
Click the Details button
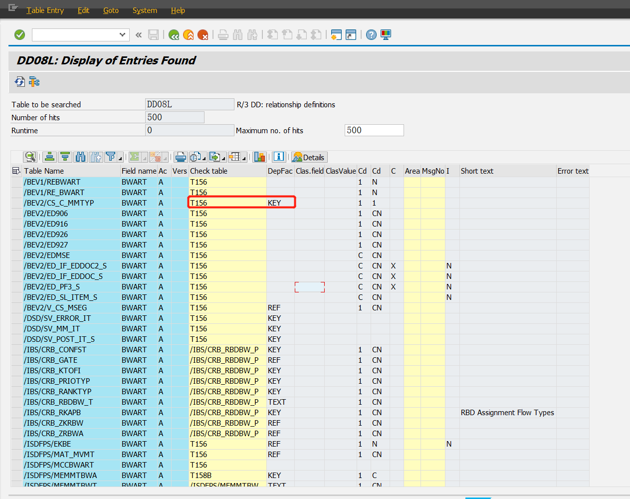[x=309, y=157]
